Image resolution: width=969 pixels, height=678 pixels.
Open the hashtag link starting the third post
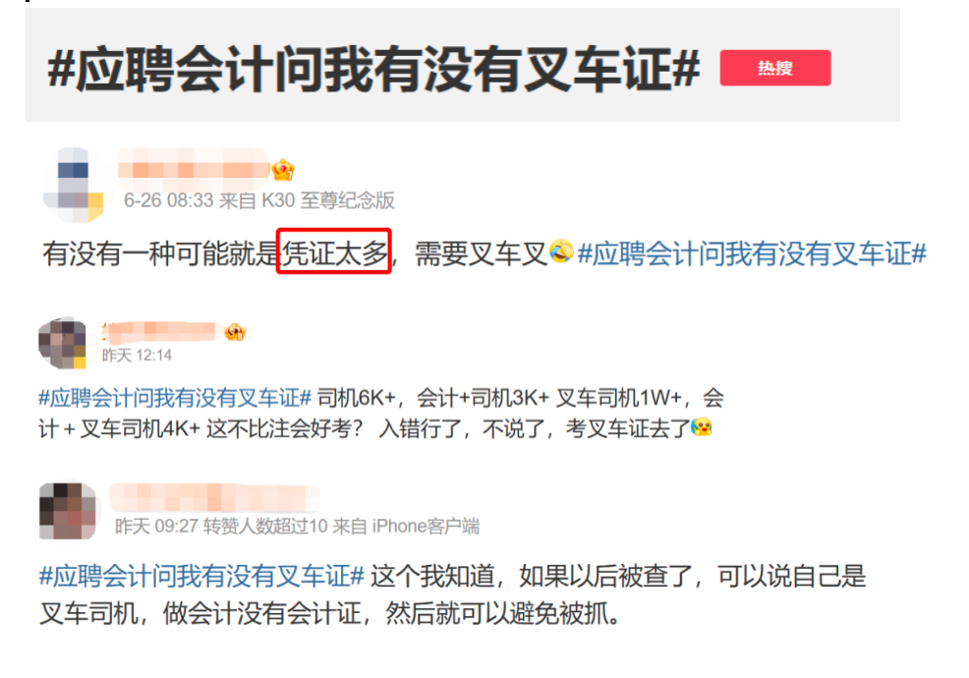click(x=201, y=576)
